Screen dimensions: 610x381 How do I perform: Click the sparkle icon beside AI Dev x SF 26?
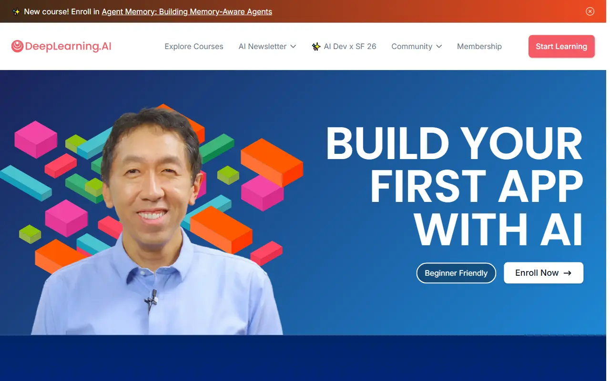[x=316, y=46]
